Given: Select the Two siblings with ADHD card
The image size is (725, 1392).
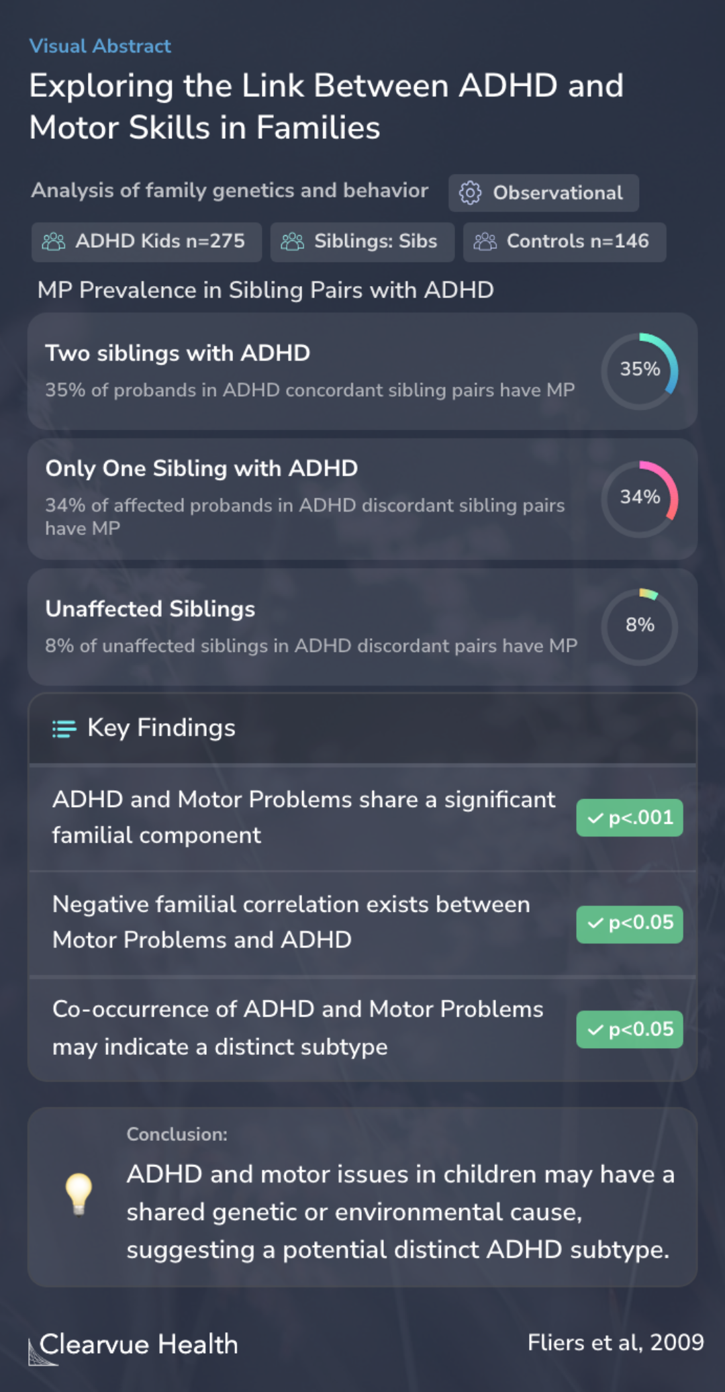Looking at the screenshot, I should click(x=362, y=371).
